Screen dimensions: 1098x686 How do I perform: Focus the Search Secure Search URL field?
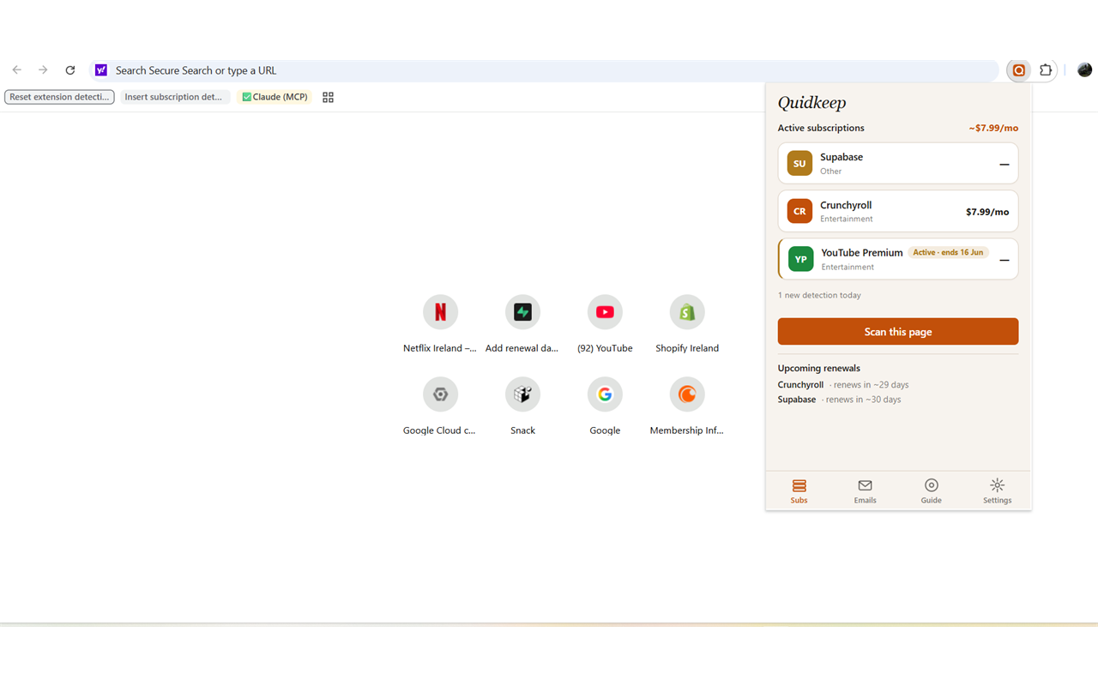coord(544,70)
